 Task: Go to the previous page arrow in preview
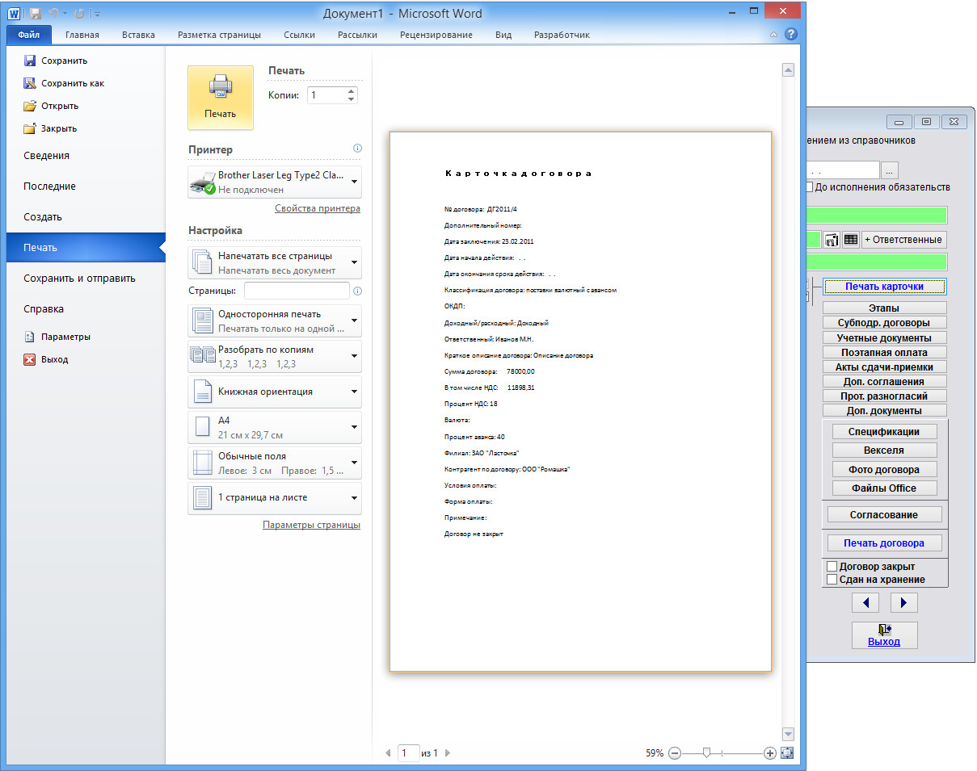[x=388, y=753]
